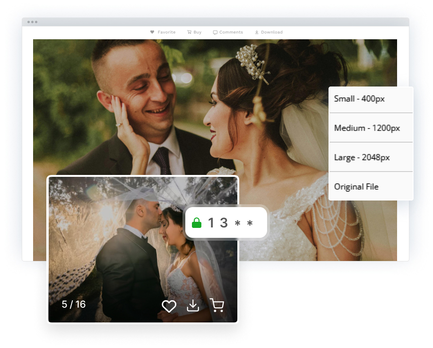Click the Favorite text label in toolbar
433x348 pixels.
[x=166, y=32]
